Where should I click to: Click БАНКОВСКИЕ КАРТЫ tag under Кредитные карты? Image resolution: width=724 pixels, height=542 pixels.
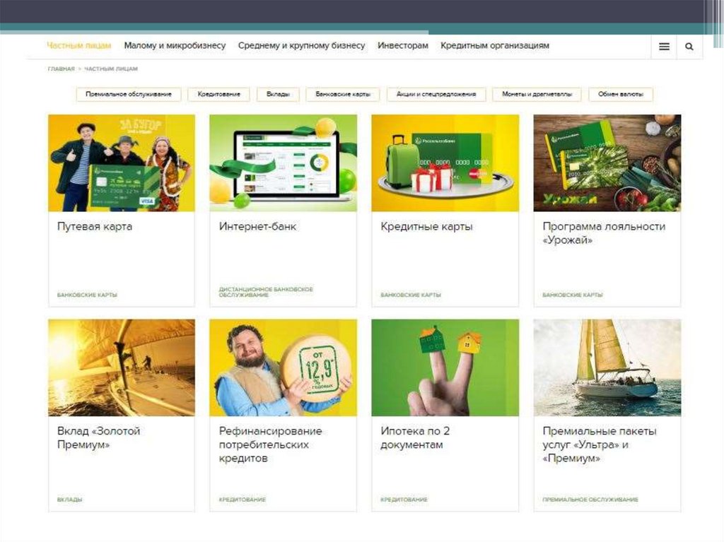coord(411,295)
